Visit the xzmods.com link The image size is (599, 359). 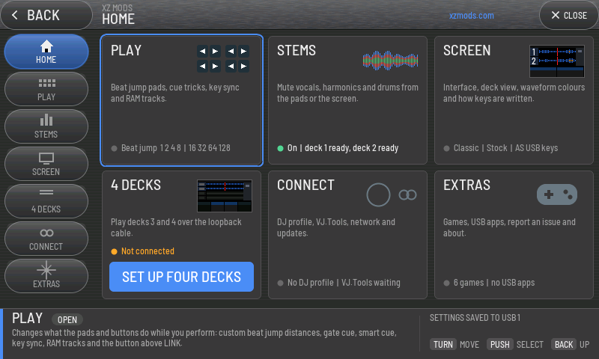[472, 16]
